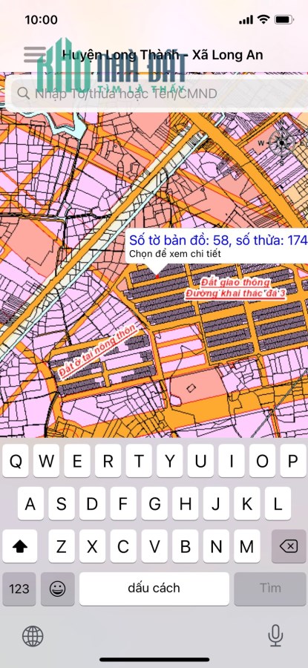Tap the backspace delete key

tap(289, 546)
